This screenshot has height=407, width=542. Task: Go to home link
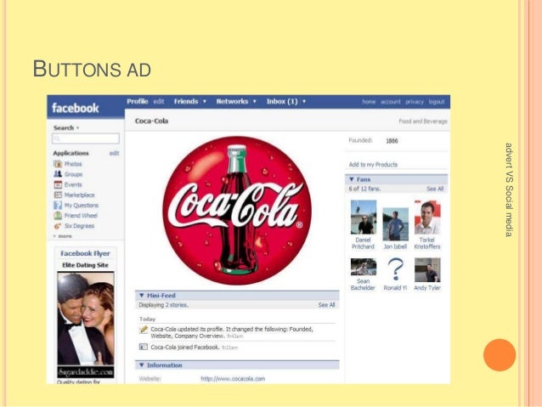(x=369, y=102)
